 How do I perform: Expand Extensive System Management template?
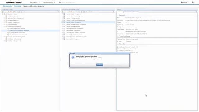point(62,35)
